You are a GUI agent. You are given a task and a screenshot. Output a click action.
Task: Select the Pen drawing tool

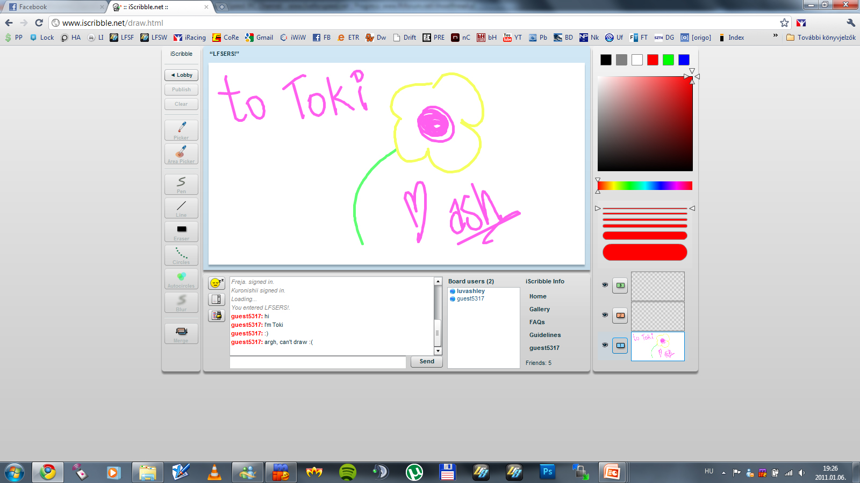[x=181, y=184]
